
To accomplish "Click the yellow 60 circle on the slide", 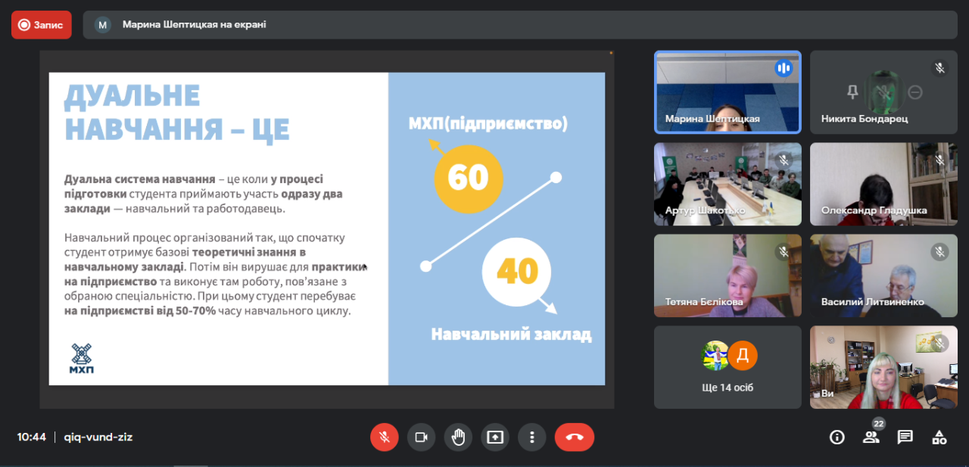I will point(468,178).
